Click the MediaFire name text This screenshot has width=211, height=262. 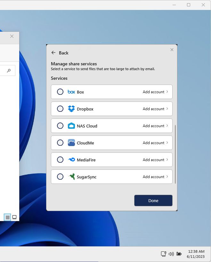[86, 160]
